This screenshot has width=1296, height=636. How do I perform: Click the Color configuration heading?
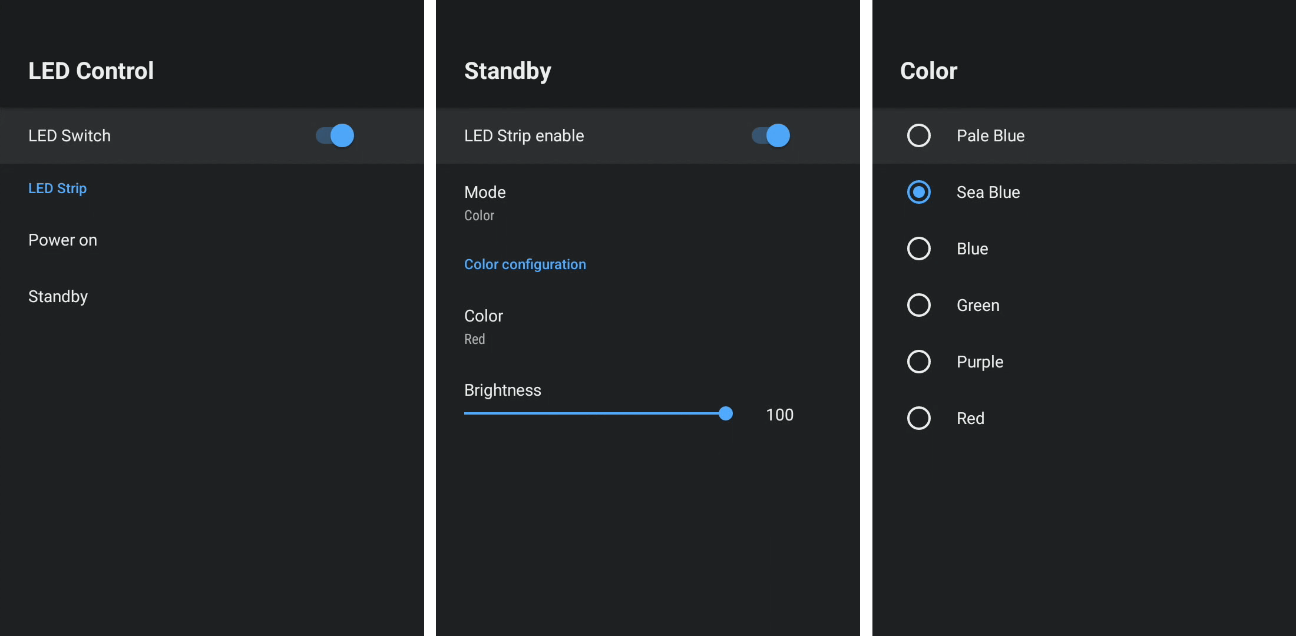click(525, 264)
